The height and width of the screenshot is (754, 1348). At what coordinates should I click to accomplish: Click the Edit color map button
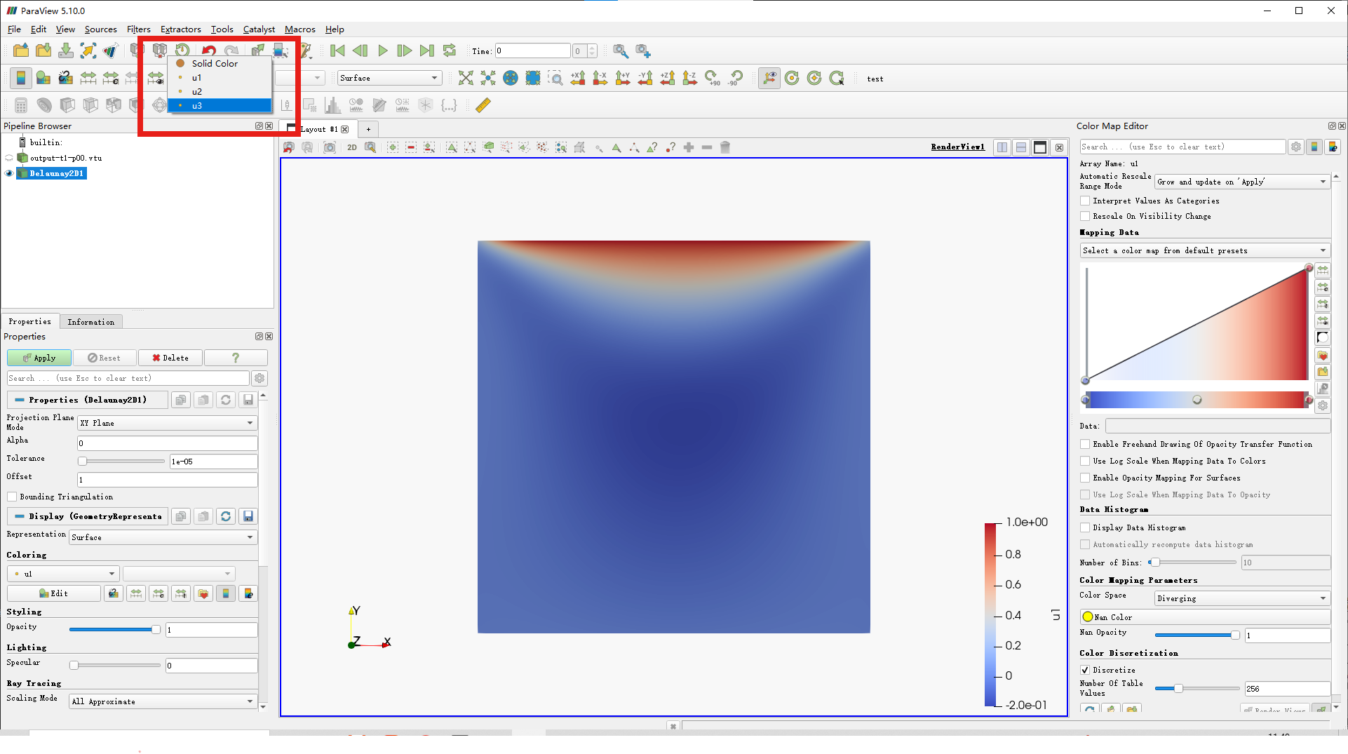point(54,593)
